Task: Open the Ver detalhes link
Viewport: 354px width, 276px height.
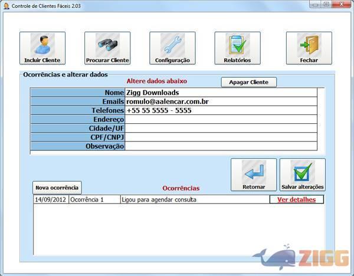Action: [x=296, y=199]
